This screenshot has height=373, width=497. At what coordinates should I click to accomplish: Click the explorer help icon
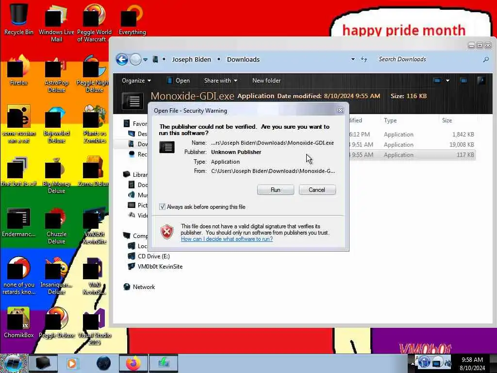(481, 81)
